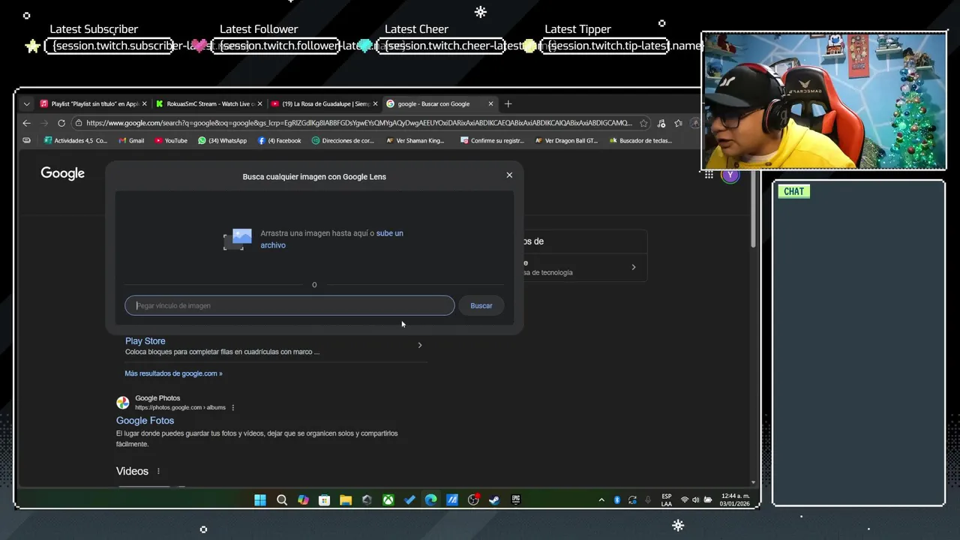Open the Google account avatar

[730, 175]
